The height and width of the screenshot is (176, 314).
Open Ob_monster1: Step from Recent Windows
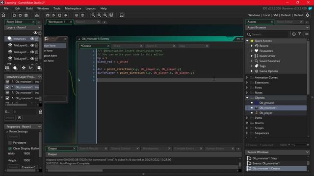(265, 158)
